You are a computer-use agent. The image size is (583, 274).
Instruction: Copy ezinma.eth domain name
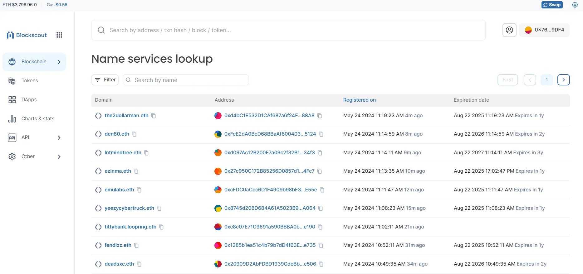[x=136, y=171]
